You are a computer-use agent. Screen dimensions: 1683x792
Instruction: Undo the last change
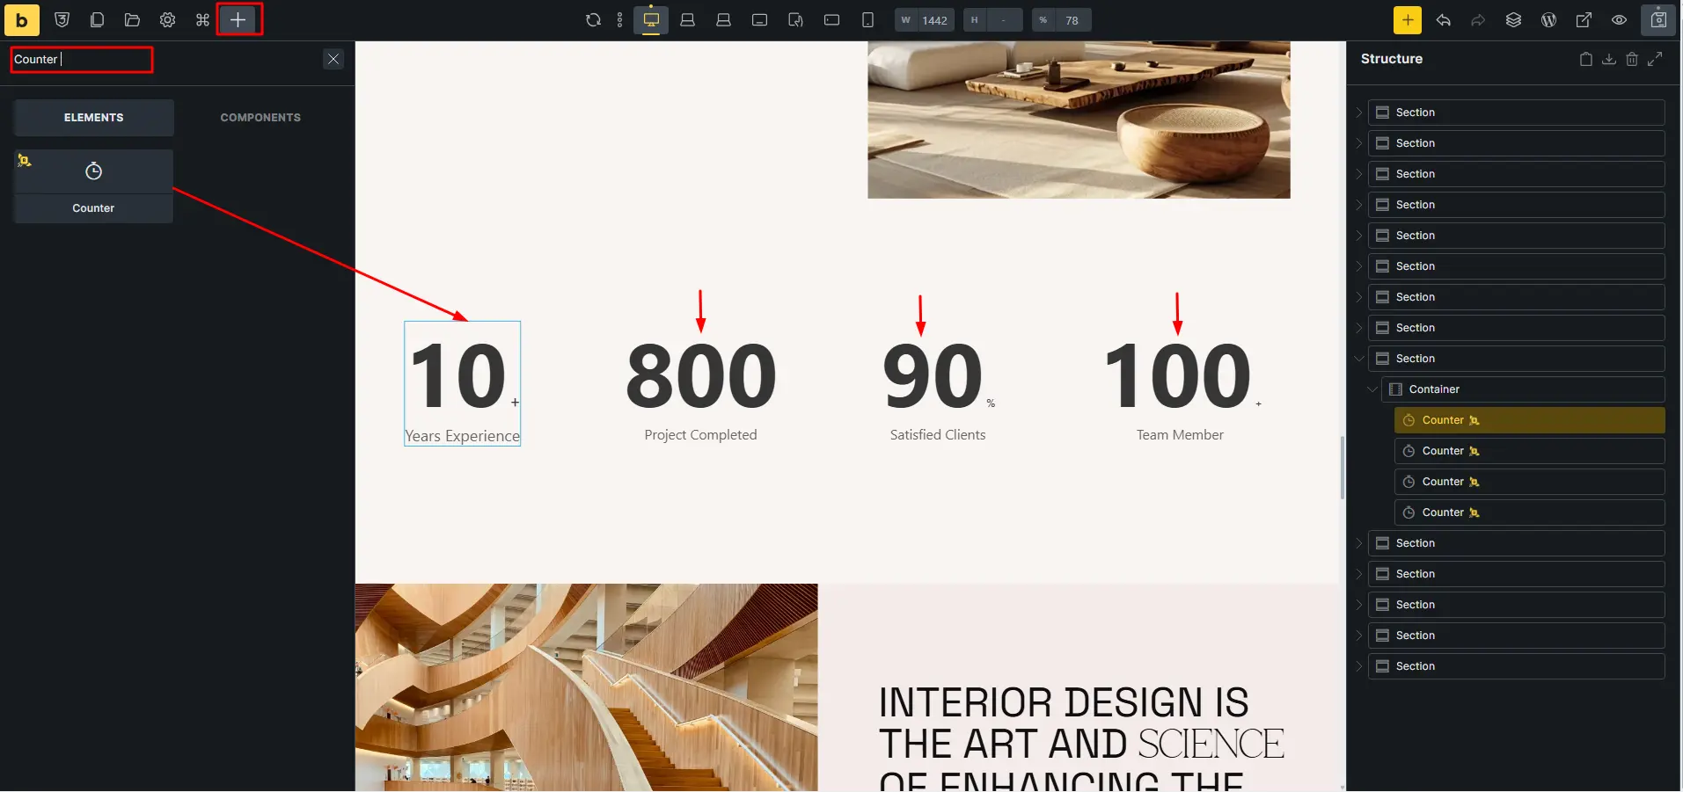[1443, 19]
